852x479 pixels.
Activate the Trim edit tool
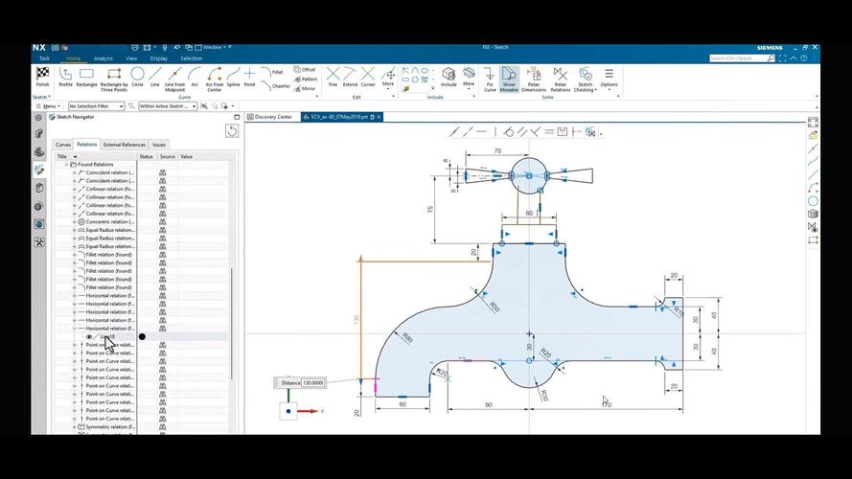click(333, 76)
